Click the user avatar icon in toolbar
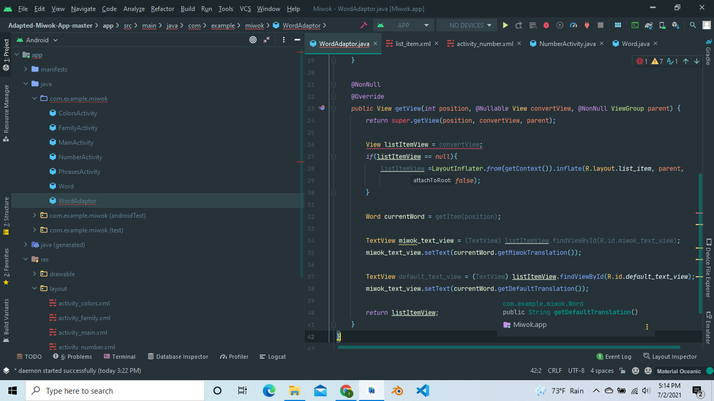Screen dimensions: 714x401 [x=706, y=25]
